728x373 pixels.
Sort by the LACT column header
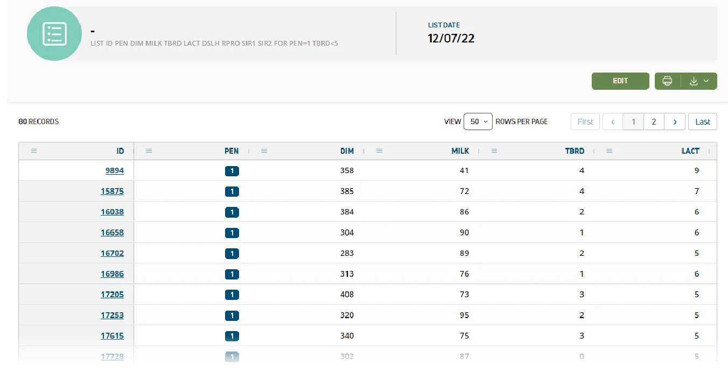(690, 151)
